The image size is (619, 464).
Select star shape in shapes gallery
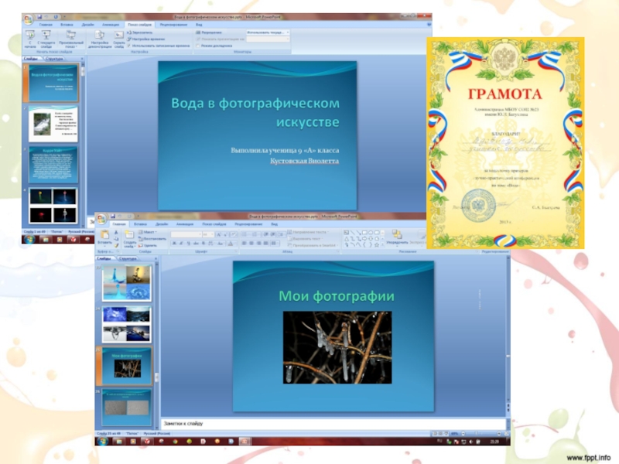pyautogui.click(x=377, y=244)
